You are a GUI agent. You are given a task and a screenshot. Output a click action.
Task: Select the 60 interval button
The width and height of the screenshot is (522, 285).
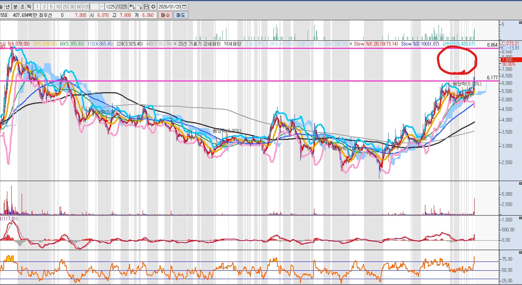(79, 7)
